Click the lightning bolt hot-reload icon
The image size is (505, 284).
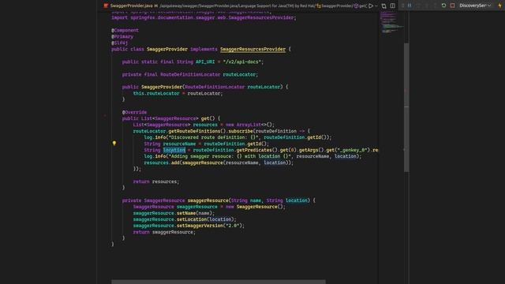[500, 6]
